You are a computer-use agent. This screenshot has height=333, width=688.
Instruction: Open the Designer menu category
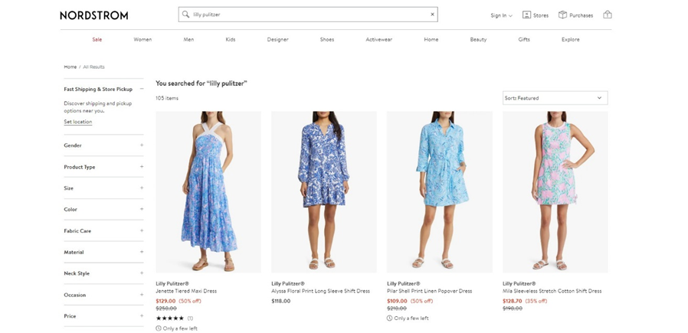point(277,39)
